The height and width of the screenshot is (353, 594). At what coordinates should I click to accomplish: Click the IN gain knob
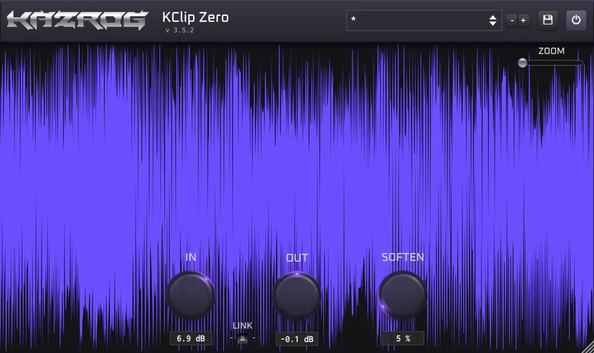click(191, 295)
